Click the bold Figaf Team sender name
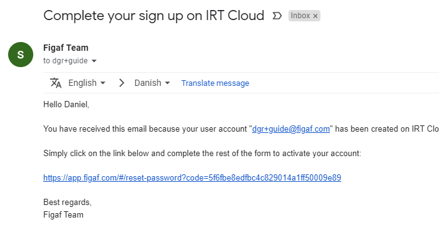The image size is (439, 232). point(66,48)
